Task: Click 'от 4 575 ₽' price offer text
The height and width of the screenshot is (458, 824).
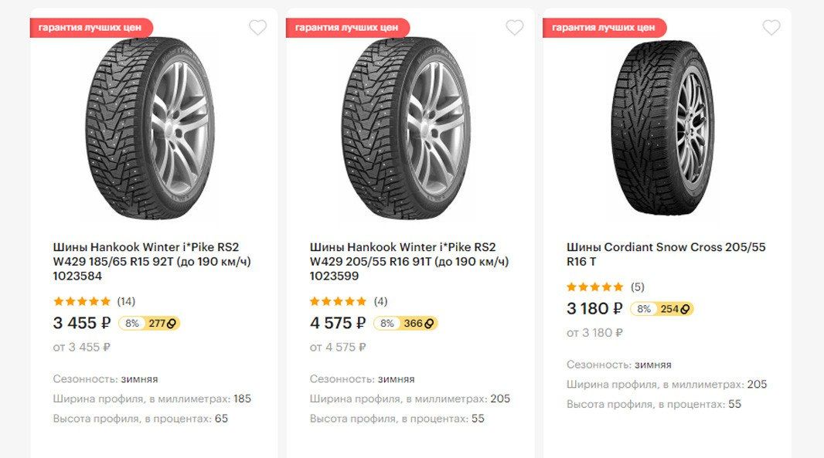Action: click(x=338, y=348)
